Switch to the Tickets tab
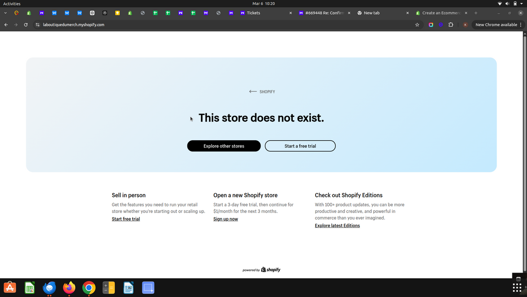The image size is (527, 297). click(x=265, y=13)
